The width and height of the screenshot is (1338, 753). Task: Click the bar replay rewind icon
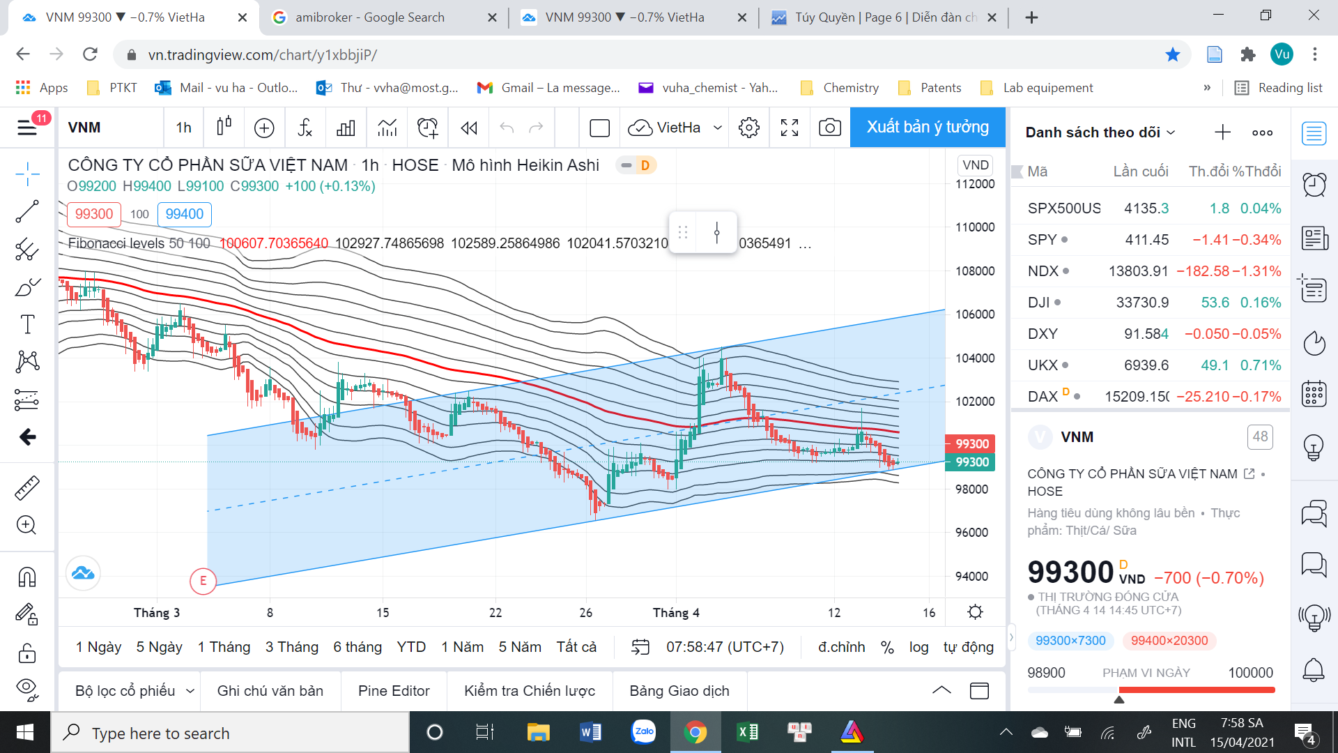[469, 127]
